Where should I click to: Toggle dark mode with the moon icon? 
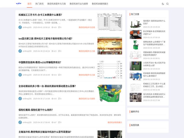[x=163, y=4]
